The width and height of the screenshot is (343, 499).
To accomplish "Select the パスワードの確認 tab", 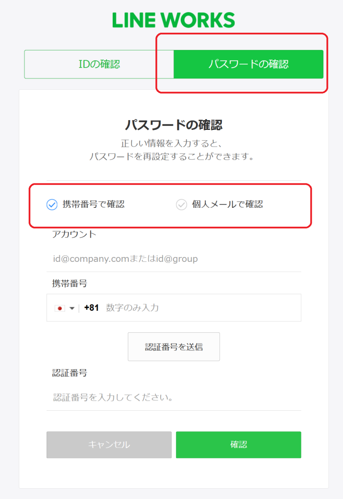I will (x=248, y=64).
